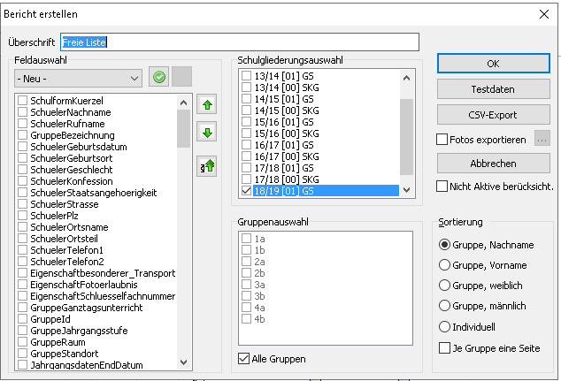Click the ellipsis button next to Fotos exportieren

tap(543, 139)
